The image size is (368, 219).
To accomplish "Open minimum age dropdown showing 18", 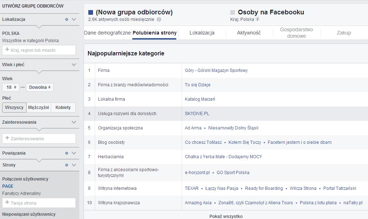I will [11, 87].
